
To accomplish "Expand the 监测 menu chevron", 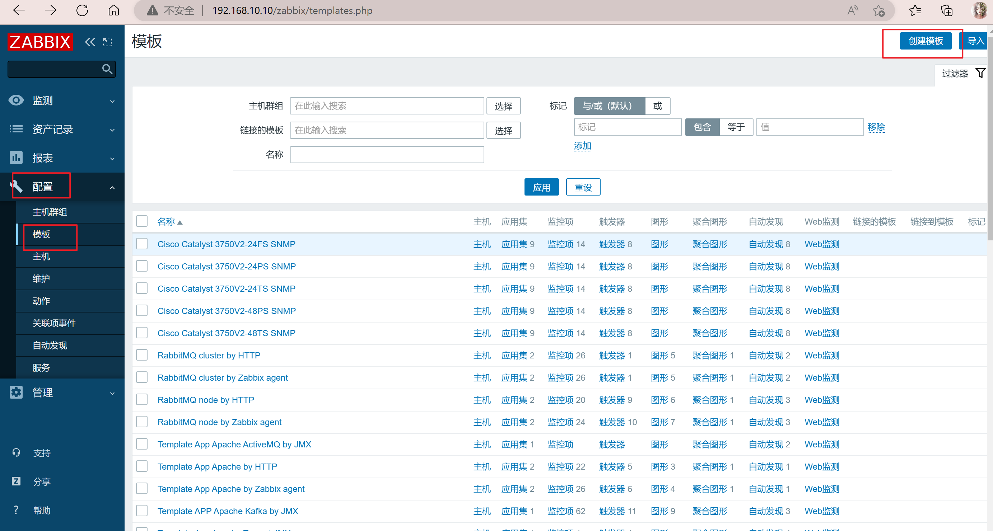I will 112,101.
